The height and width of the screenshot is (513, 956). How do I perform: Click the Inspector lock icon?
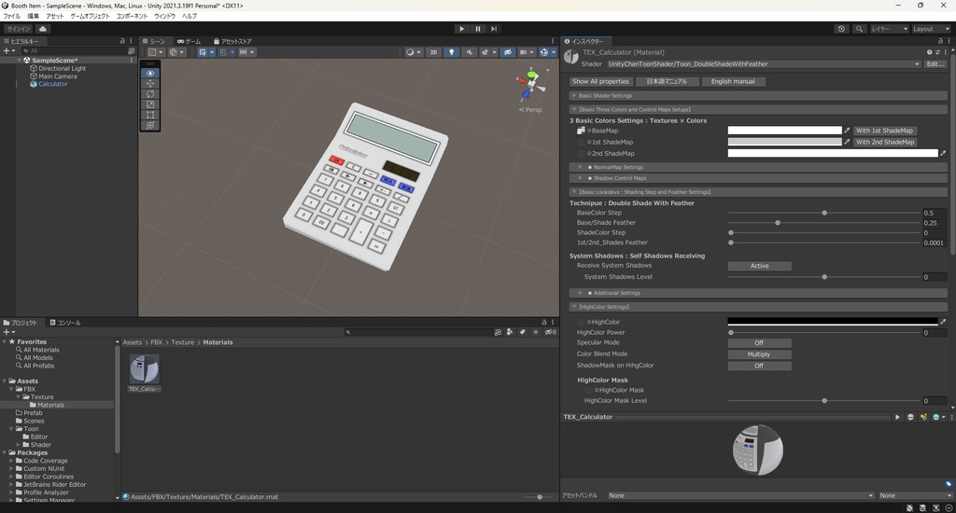pyautogui.click(x=940, y=41)
